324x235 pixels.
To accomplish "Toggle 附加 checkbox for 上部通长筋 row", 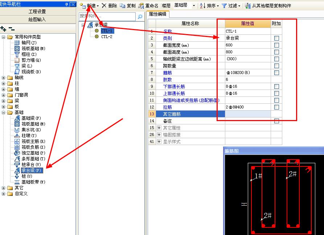I will 276,93.
